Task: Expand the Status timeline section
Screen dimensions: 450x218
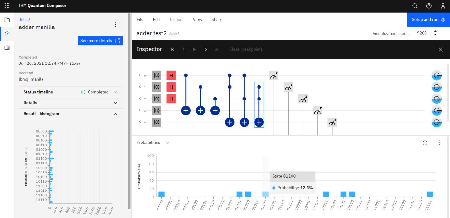Action: point(71,92)
